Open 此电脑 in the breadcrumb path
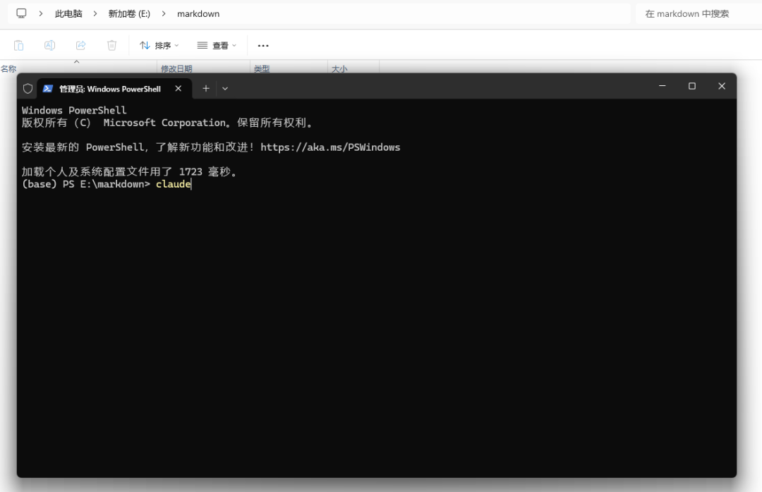The width and height of the screenshot is (762, 492). (68, 13)
